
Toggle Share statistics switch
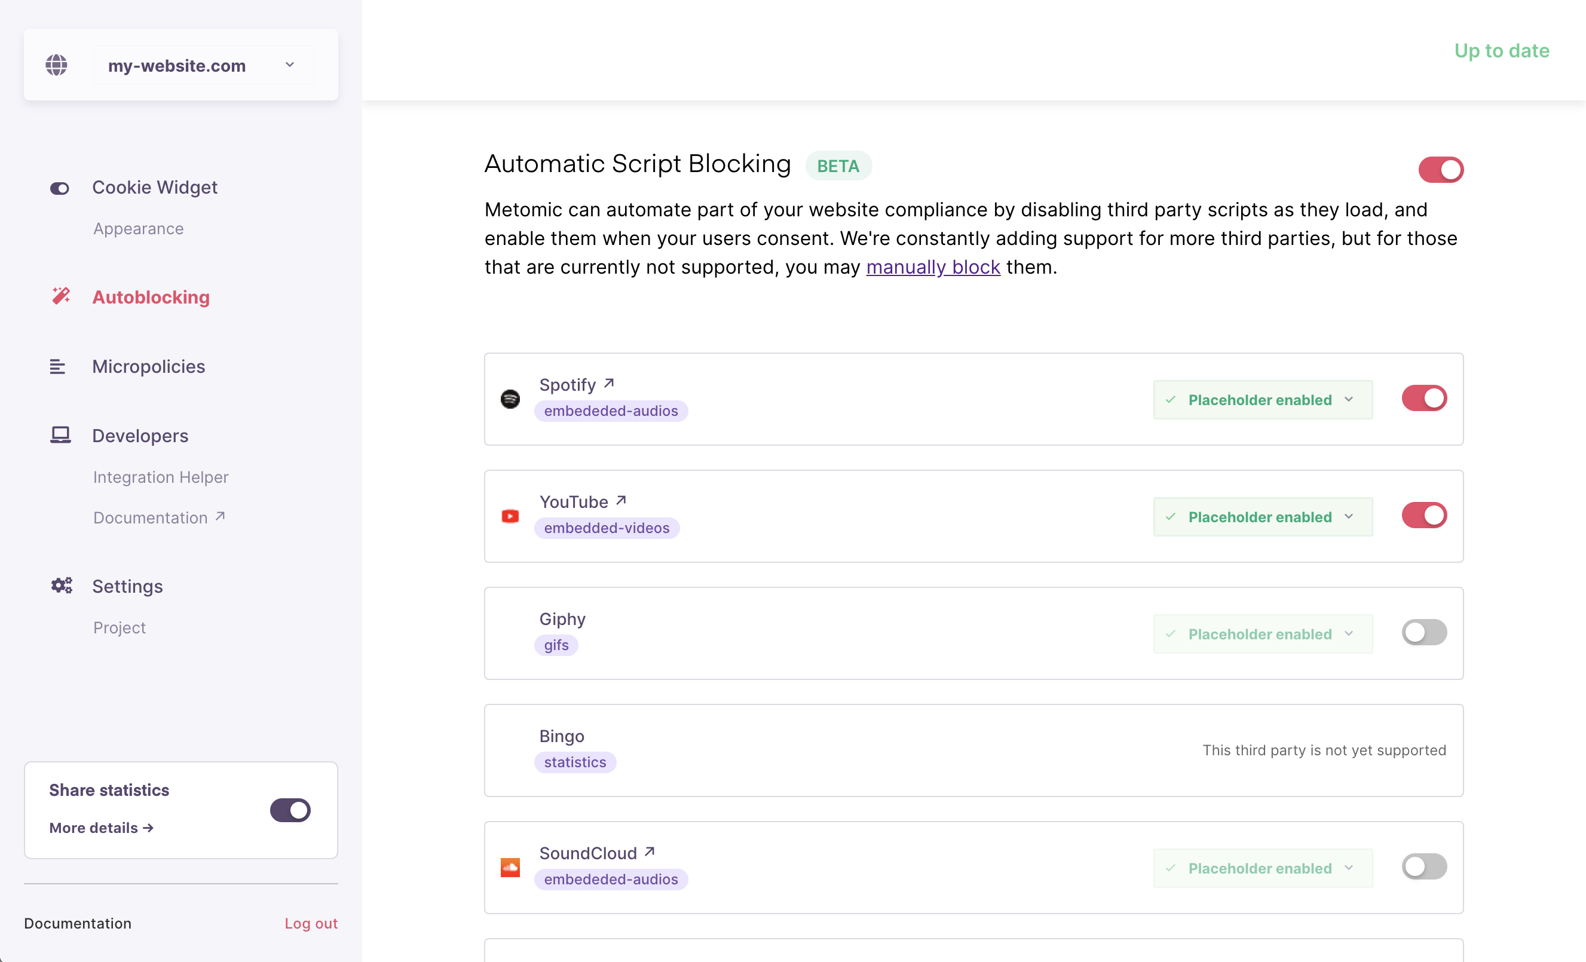[x=290, y=810]
